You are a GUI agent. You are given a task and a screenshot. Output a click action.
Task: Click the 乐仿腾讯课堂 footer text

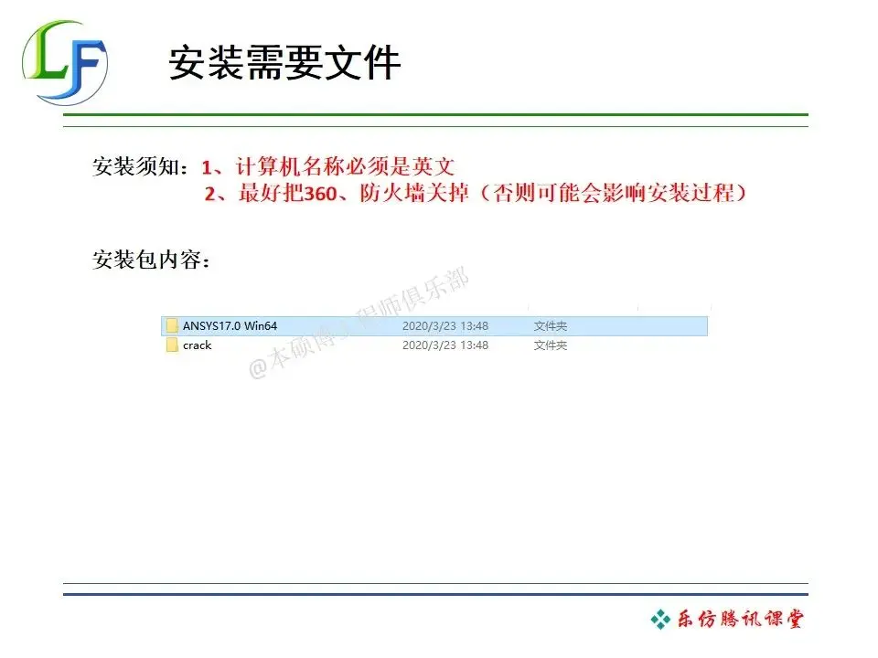click(x=740, y=619)
